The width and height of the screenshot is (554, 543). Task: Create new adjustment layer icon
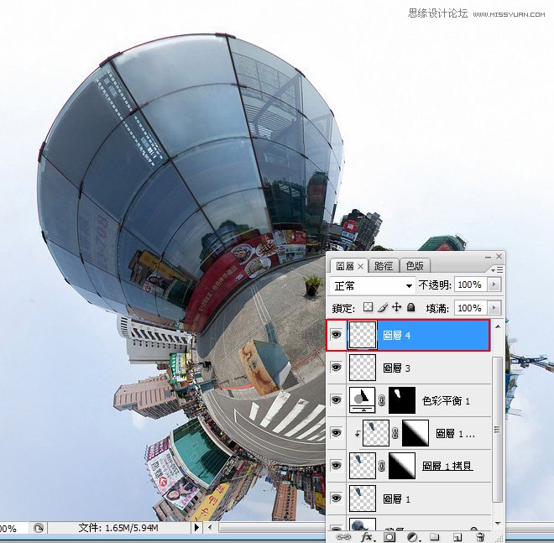coord(412,536)
